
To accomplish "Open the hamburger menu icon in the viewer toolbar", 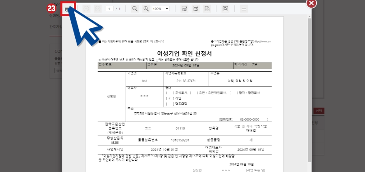I will pos(244,9).
